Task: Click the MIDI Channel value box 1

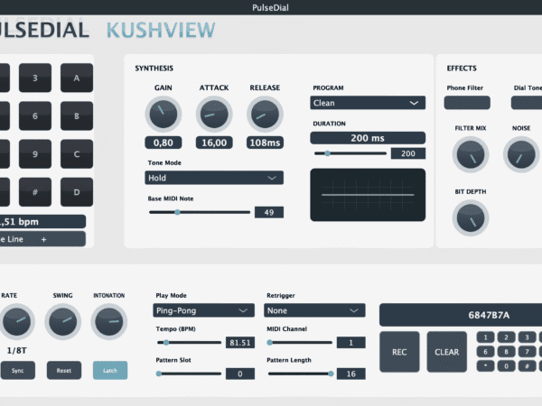Action: (351, 343)
